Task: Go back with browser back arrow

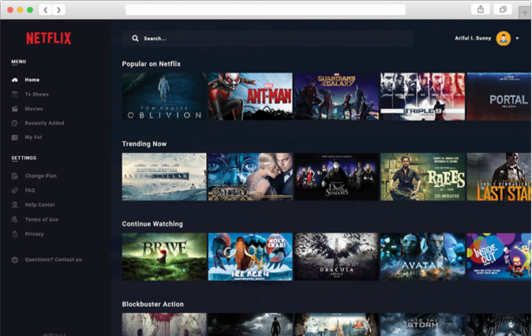Action: [x=46, y=9]
